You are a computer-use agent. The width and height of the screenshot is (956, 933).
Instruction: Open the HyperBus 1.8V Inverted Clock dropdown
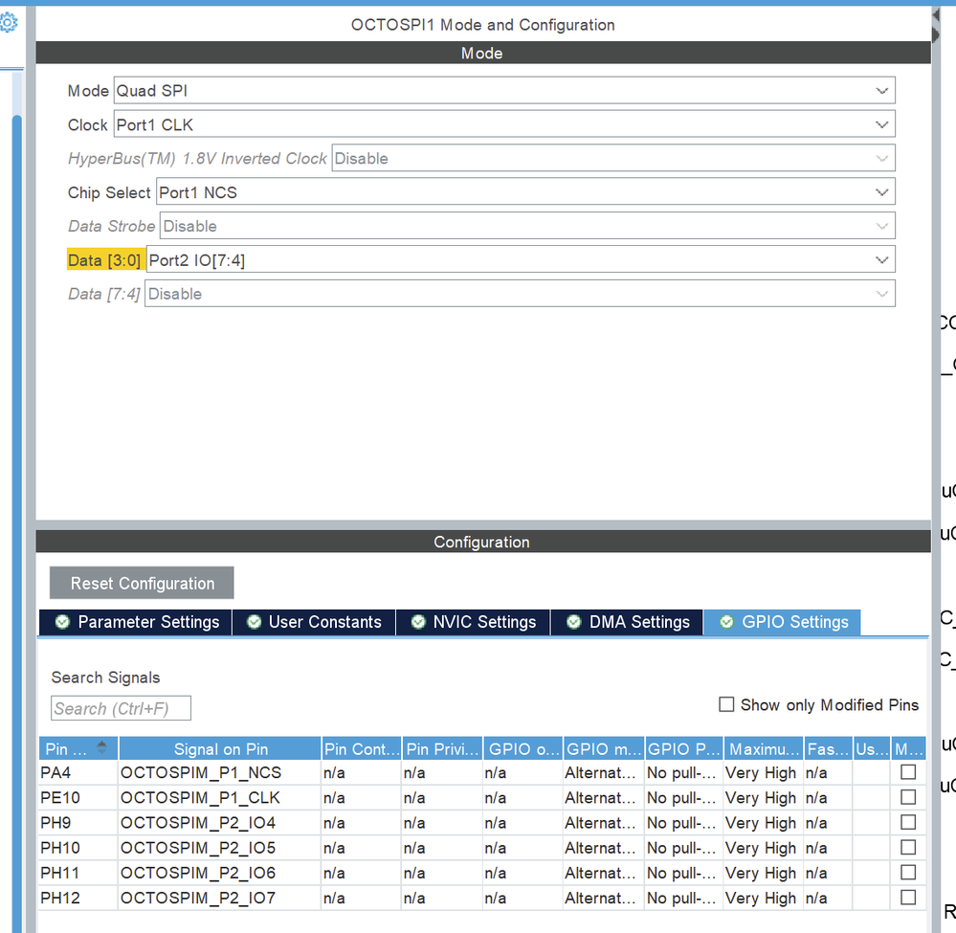(x=613, y=158)
